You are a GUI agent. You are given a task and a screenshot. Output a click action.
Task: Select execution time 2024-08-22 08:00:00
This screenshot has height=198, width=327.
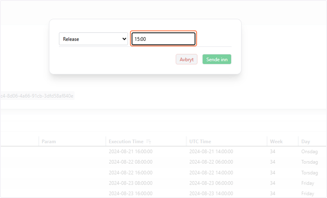(131, 162)
